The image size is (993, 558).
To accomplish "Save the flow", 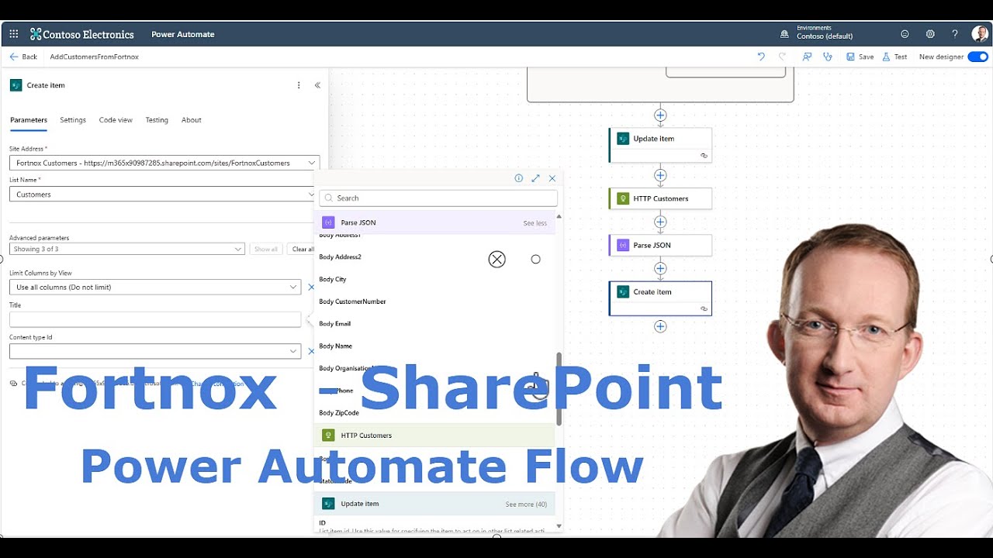I will (x=860, y=57).
